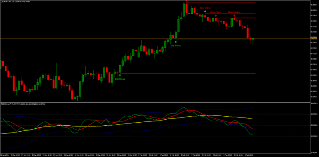Click the 'Bear Harami' pattern label
The height and width of the screenshot is (157, 319).
click(x=234, y=12)
